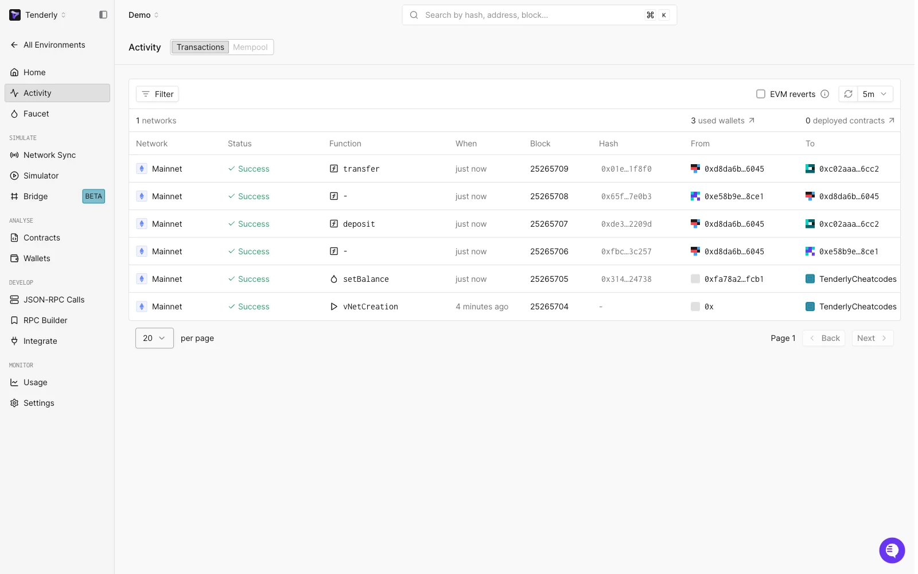Screen dimensions: 918x574
Task: Click the From avatar in block 25265708 row
Action: [x=695, y=196]
